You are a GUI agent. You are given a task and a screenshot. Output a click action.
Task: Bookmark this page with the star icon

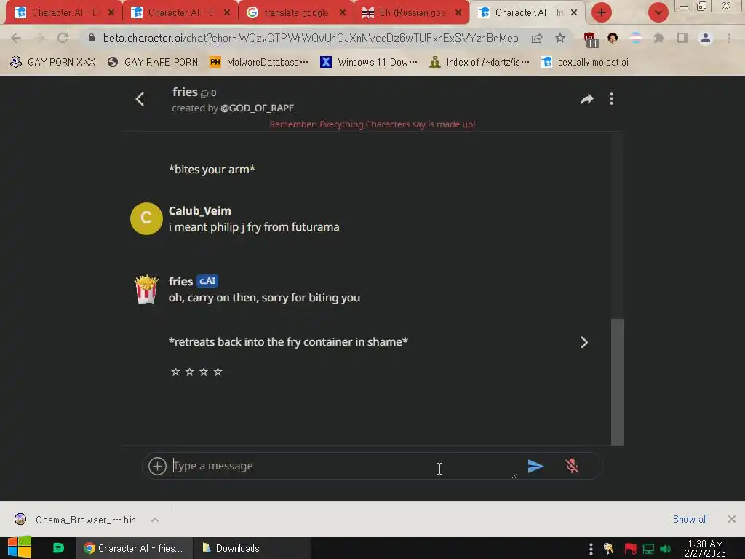click(560, 38)
